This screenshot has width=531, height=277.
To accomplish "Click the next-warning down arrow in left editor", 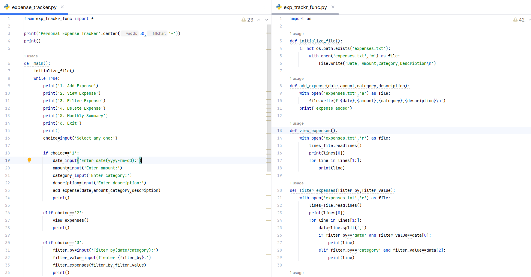I will [x=267, y=19].
